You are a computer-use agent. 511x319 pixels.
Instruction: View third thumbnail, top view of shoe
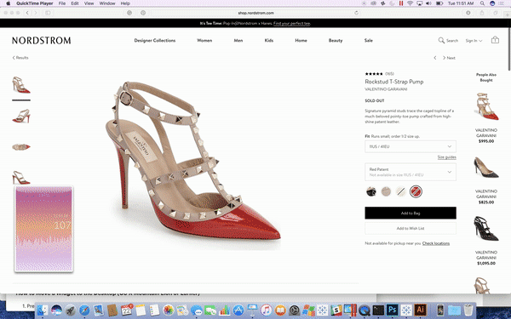(21, 147)
